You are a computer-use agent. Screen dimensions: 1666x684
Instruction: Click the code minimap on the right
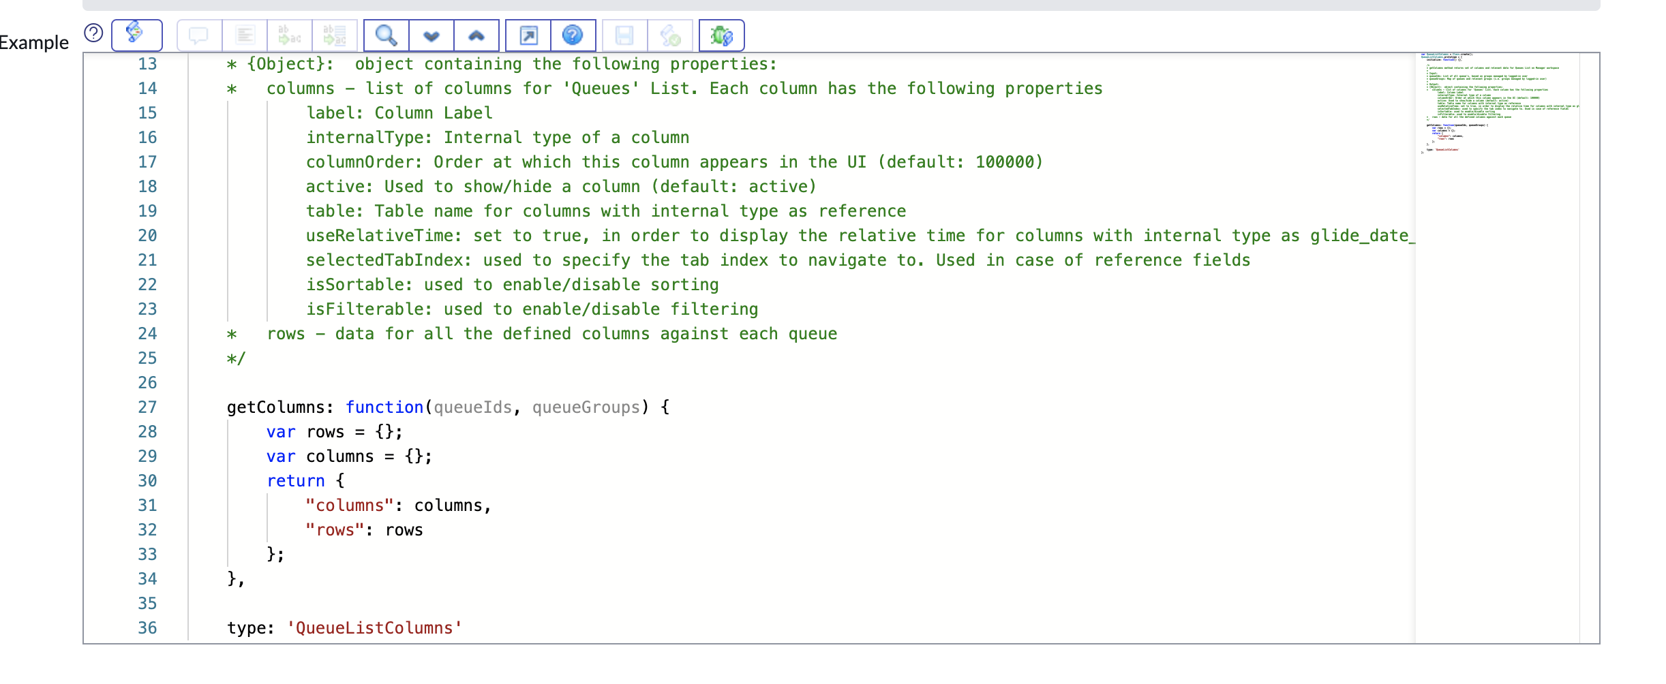coord(1498,347)
